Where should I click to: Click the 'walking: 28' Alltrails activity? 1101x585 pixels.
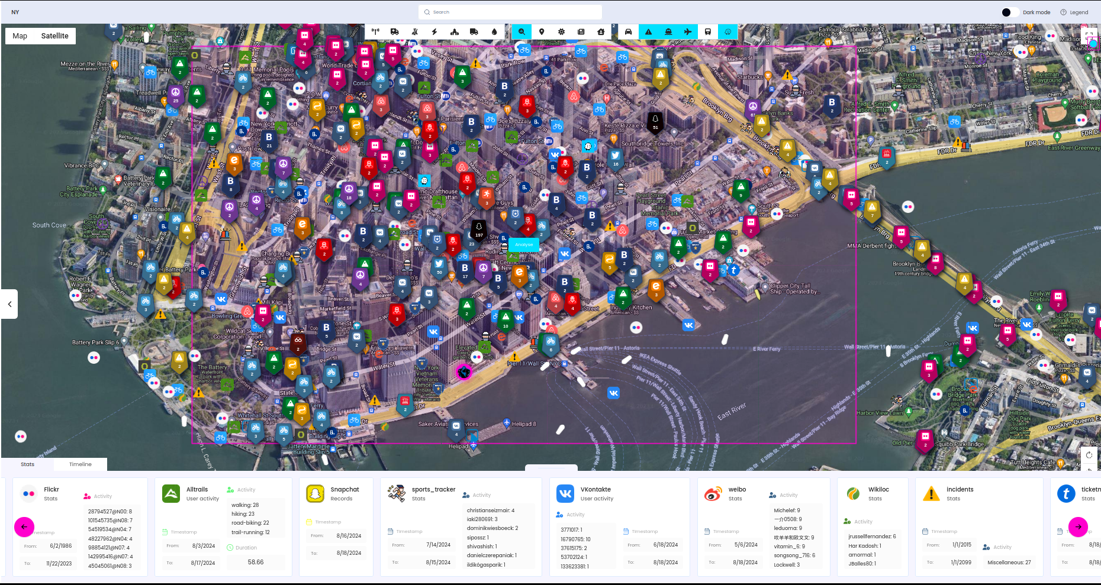[x=245, y=505]
